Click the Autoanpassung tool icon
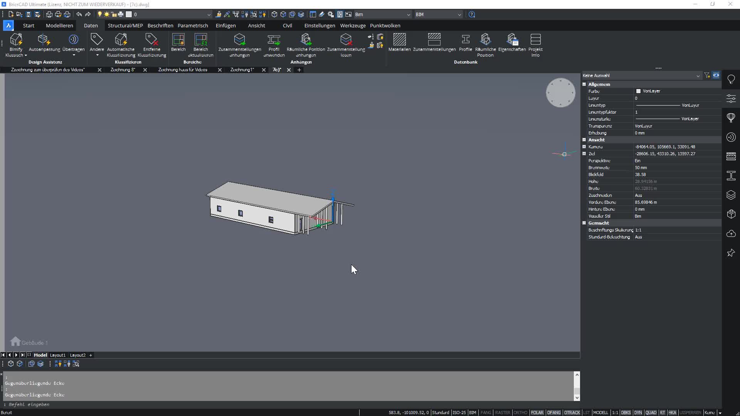This screenshot has width=740, height=416. tap(44, 39)
